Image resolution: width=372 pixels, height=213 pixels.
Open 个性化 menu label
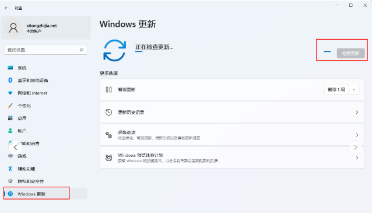(x=24, y=106)
